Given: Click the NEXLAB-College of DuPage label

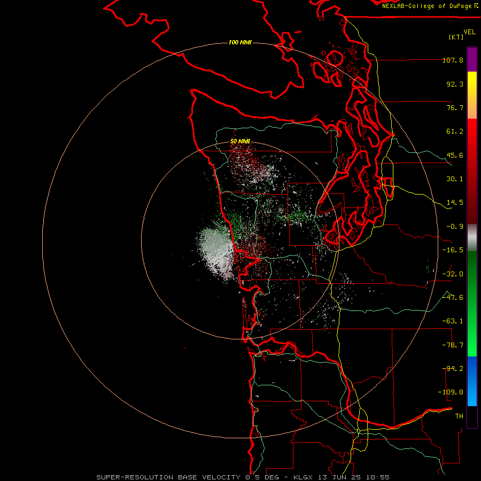Looking at the screenshot, I should tap(430, 6).
